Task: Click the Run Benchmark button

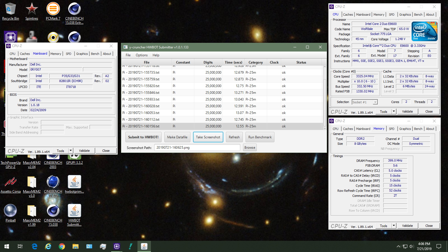Action: point(260,137)
